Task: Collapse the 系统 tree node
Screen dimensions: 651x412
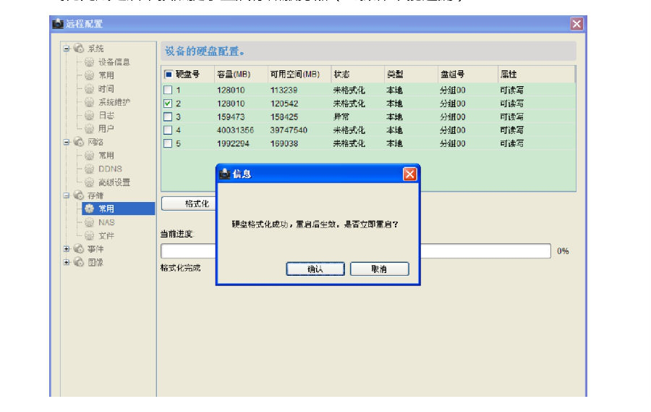Action: (x=67, y=49)
